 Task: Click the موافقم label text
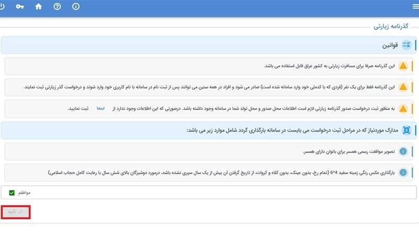pyautogui.click(x=24, y=193)
